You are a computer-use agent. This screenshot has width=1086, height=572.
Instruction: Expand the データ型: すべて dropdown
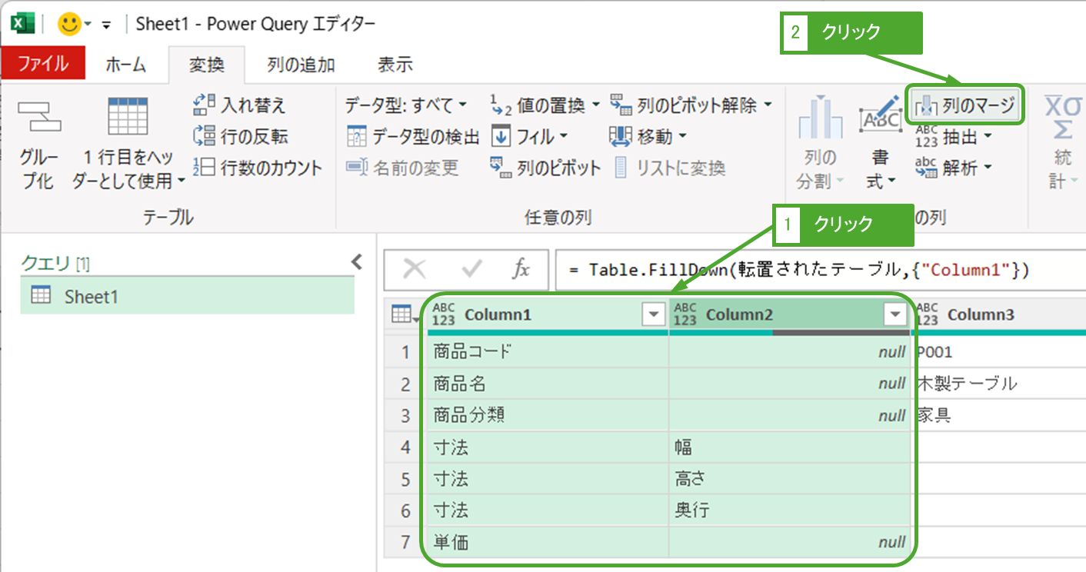tap(463, 105)
